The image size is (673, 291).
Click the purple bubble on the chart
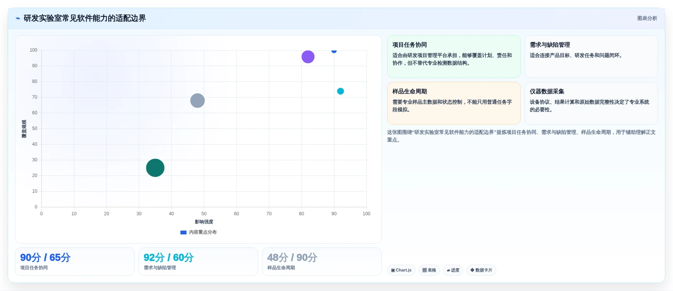[308, 57]
